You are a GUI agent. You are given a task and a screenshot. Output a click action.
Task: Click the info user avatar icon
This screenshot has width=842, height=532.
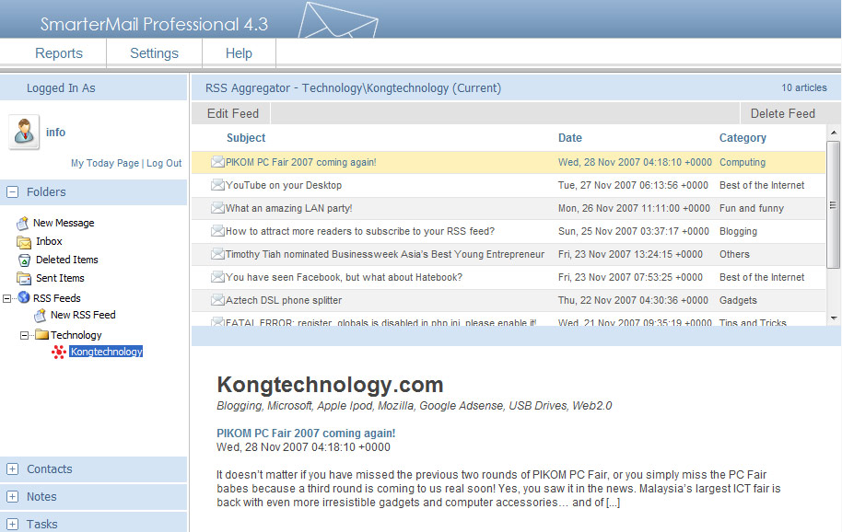[24, 133]
